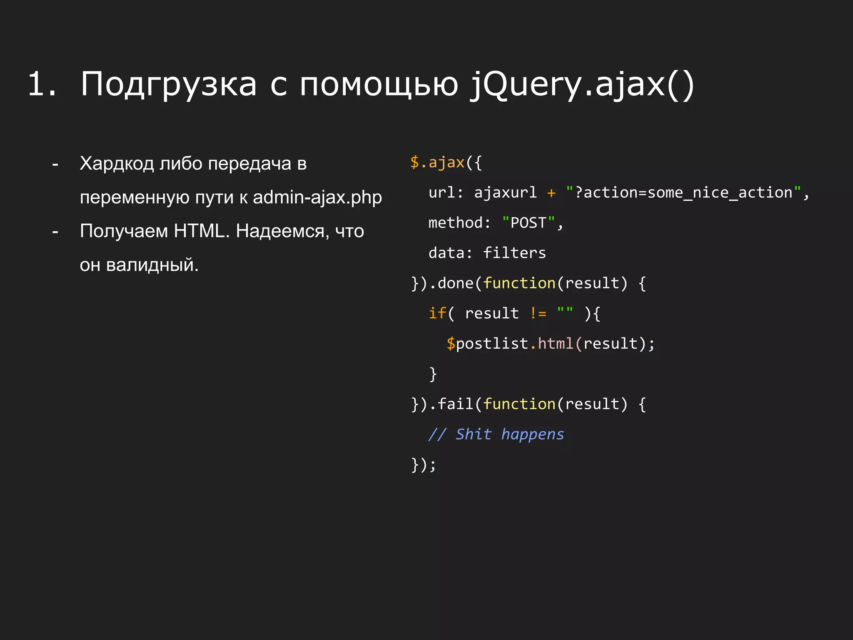Click the code line 'method: "POST",'
Image resolution: width=853 pixels, height=640 pixels.
point(496,223)
